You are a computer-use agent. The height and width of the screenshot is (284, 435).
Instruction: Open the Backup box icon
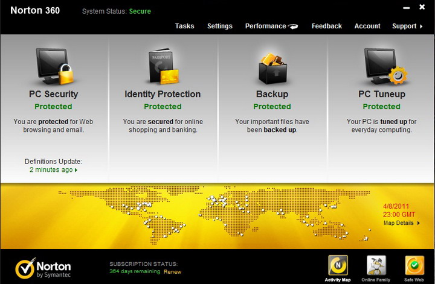coord(272,68)
